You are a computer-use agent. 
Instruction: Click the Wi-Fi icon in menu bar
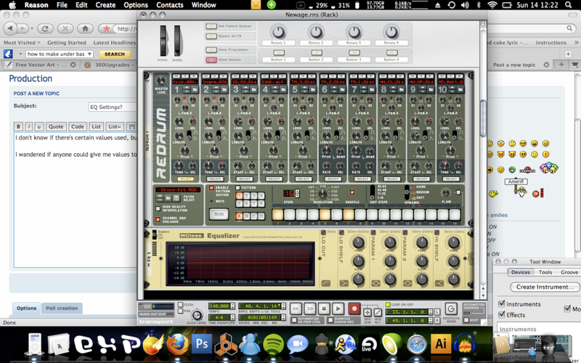point(492,5)
